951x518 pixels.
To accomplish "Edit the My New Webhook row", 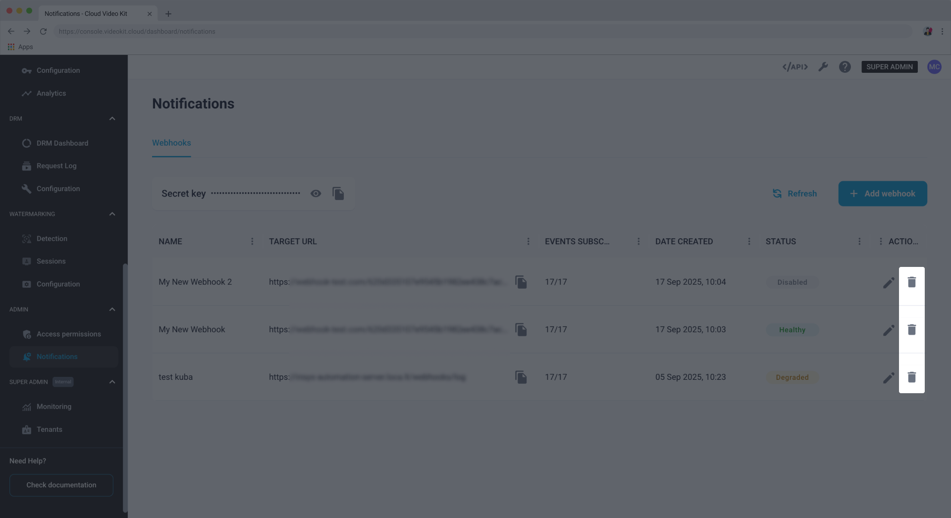I will (x=889, y=330).
